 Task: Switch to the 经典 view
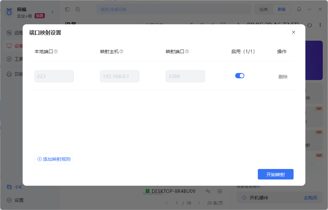[x=263, y=9]
